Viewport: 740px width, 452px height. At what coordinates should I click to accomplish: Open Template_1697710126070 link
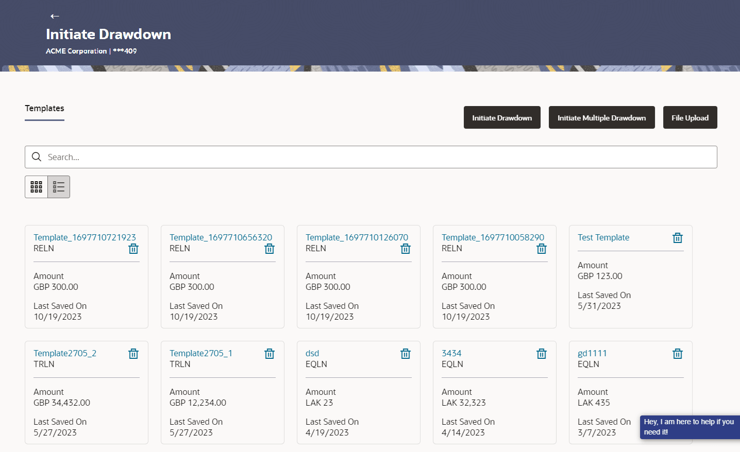[x=357, y=237]
